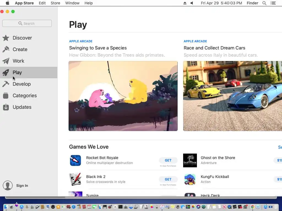Image resolution: width=282 pixels, height=211 pixels.
Task: Click the KungFu Kickball title
Action: [x=215, y=177]
